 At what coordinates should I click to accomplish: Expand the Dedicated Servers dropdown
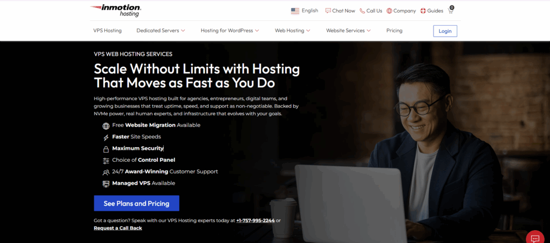161,31
